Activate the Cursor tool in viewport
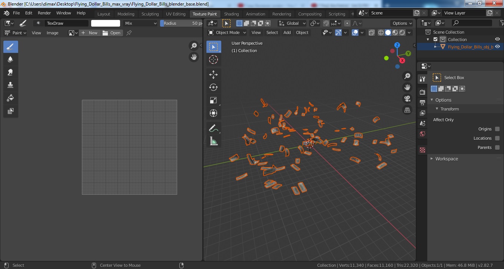 click(213, 59)
